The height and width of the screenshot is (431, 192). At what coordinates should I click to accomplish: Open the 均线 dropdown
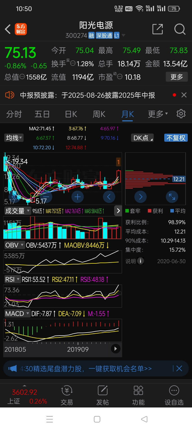click(x=14, y=138)
